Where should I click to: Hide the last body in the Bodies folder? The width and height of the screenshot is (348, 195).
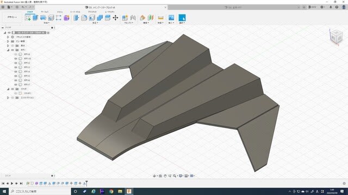coord(16,84)
